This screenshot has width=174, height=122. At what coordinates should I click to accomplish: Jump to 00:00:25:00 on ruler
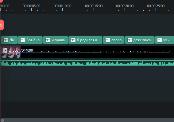156,6
